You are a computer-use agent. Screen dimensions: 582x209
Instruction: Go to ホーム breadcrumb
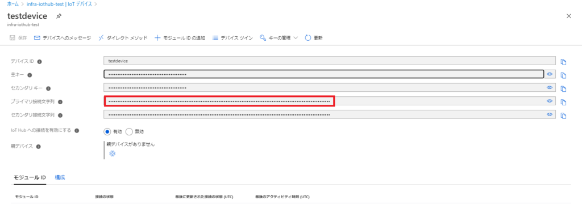point(13,4)
